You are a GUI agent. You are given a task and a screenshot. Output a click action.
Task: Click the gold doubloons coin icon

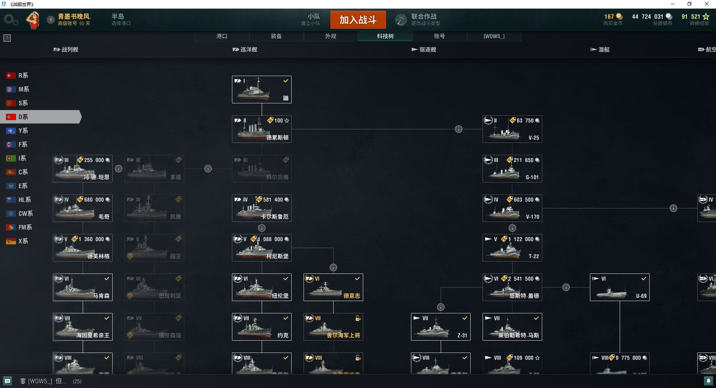pyautogui.click(x=619, y=16)
